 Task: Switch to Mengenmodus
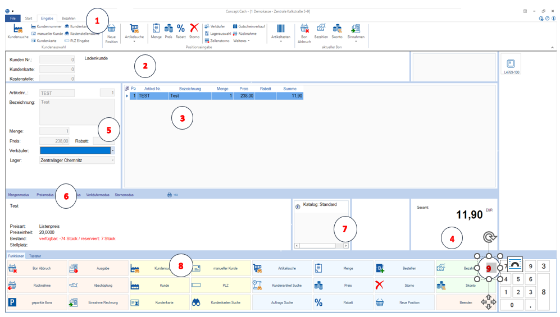tap(19, 195)
